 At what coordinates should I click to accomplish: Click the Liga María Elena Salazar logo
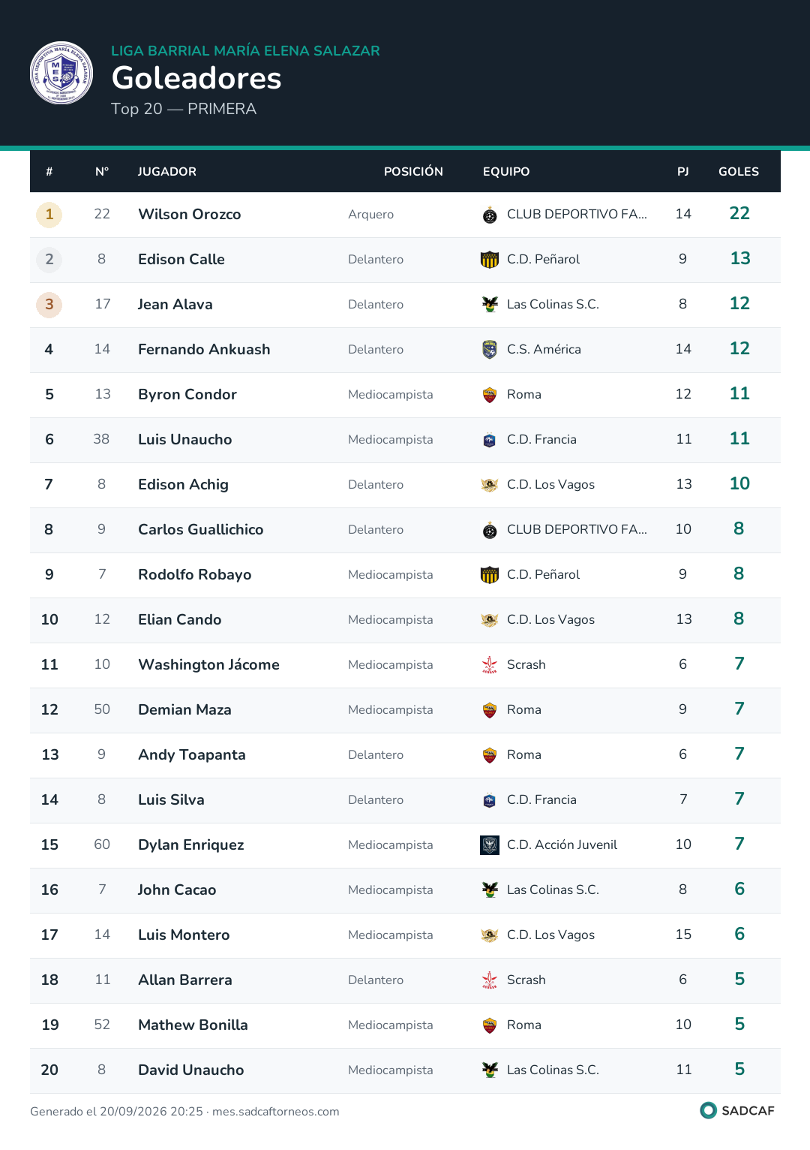pyautogui.click(x=61, y=73)
